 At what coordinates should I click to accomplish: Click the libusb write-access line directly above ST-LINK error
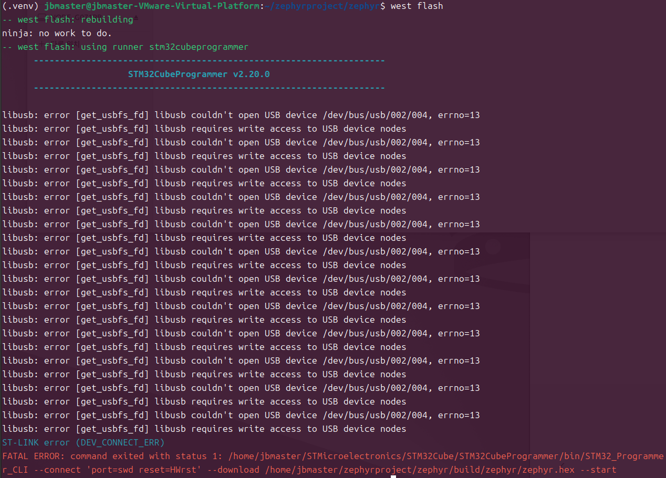204,429
